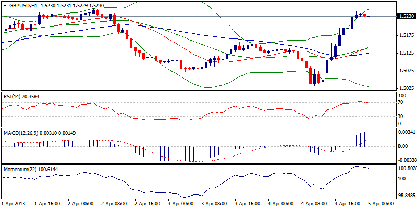Screen dimensions: 417x208
Task: Click the 5 Apr 00:00 time label
Action: (381, 203)
